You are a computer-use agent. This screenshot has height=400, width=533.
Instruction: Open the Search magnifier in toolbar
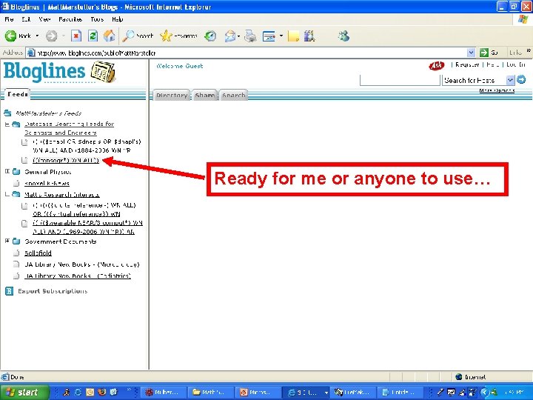coord(138,36)
